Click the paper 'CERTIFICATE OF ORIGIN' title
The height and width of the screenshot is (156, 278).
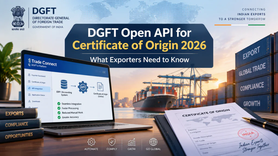coord(206,113)
